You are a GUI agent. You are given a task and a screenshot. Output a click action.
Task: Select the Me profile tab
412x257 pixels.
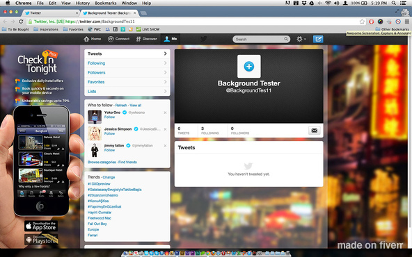[171, 39]
